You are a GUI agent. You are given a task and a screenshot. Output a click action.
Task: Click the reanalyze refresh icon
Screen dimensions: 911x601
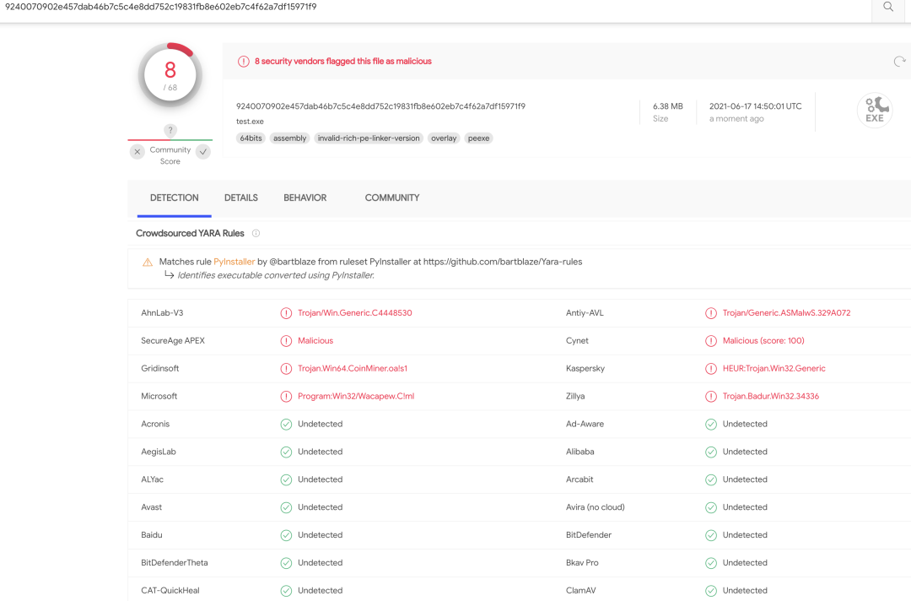pos(899,62)
